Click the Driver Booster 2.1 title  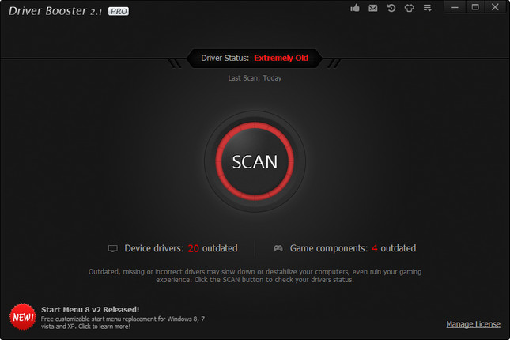[x=55, y=11]
